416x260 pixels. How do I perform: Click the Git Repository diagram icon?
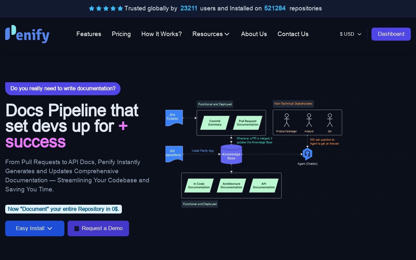174,154
